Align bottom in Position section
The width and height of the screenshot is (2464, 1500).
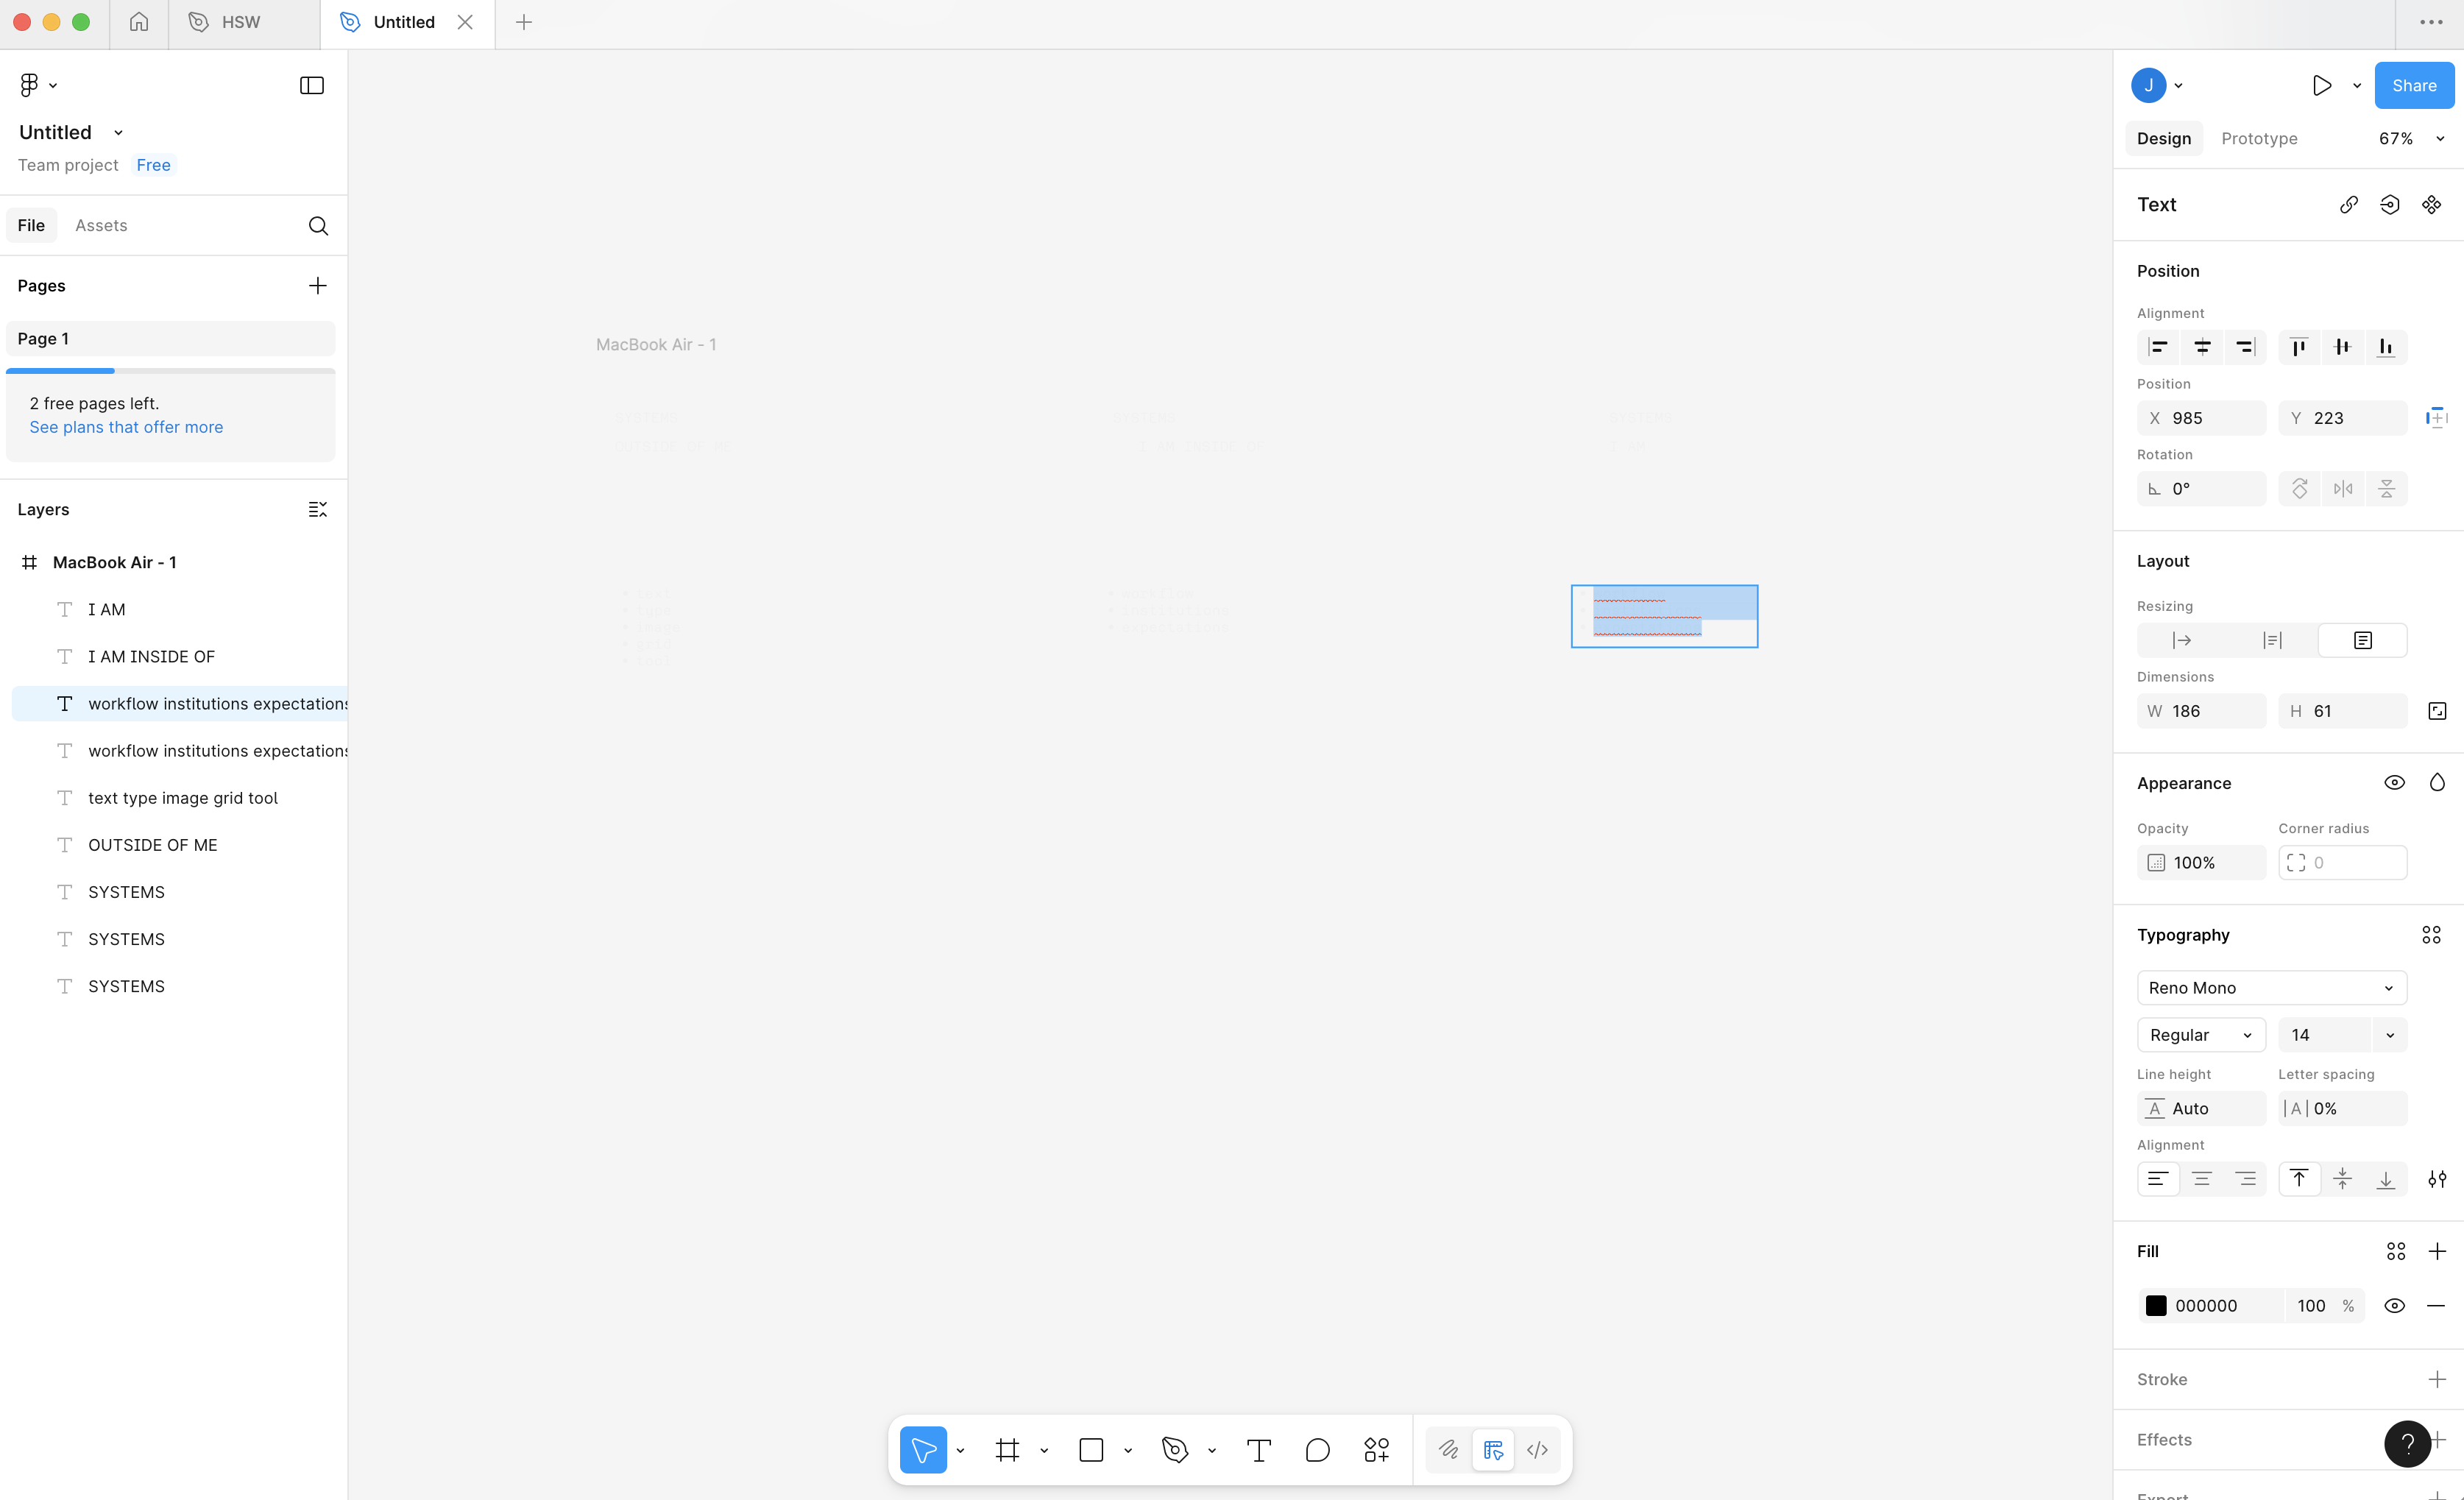[2386, 347]
